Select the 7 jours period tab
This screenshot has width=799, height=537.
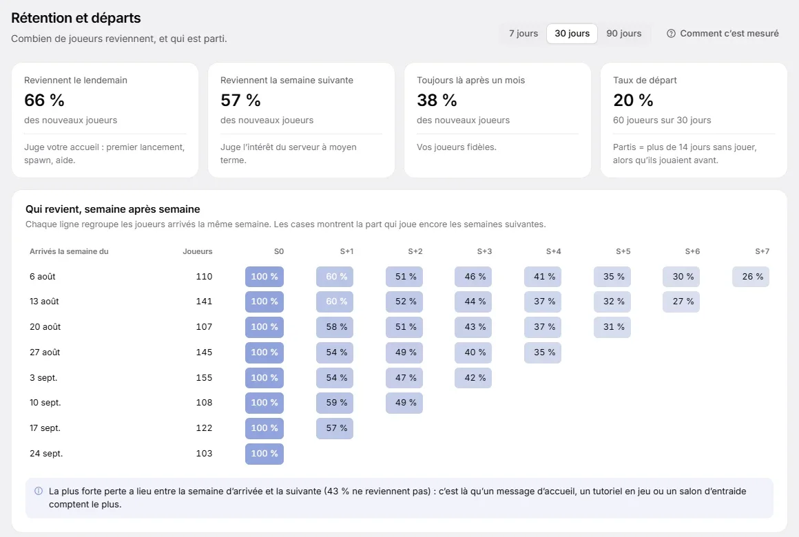(523, 34)
